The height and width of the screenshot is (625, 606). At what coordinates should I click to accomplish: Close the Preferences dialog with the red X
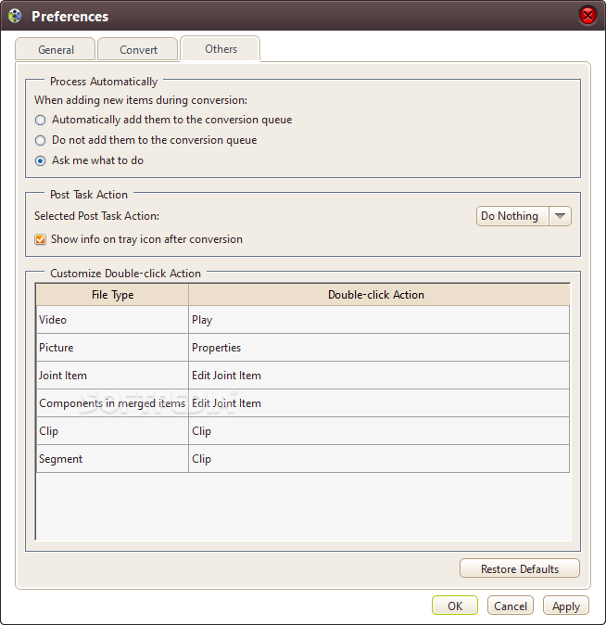pos(587,16)
